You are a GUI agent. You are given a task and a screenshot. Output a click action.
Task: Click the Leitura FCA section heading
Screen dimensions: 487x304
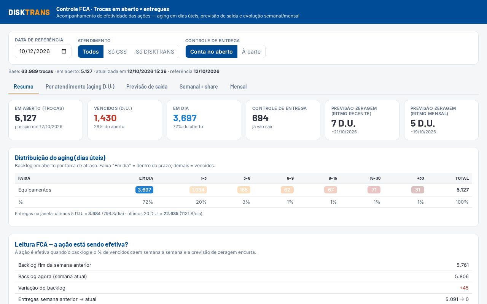[72, 244]
